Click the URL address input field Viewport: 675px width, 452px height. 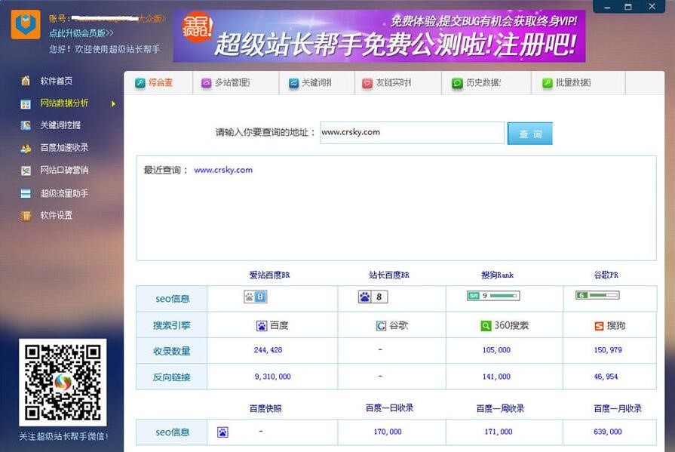[x=412, y=133]
